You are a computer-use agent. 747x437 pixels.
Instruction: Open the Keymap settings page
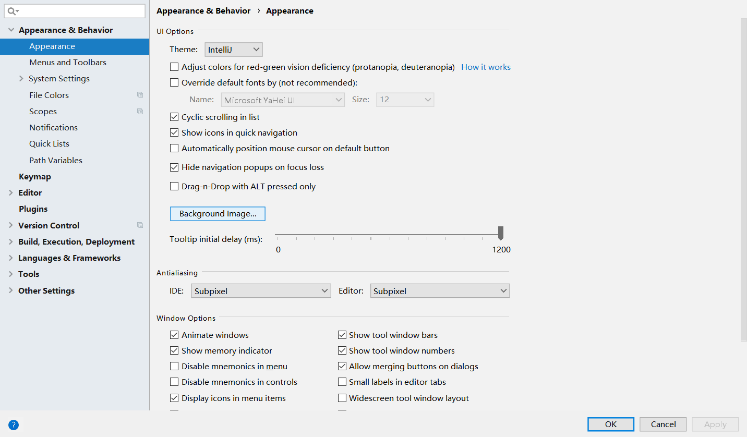click(35, 177)
